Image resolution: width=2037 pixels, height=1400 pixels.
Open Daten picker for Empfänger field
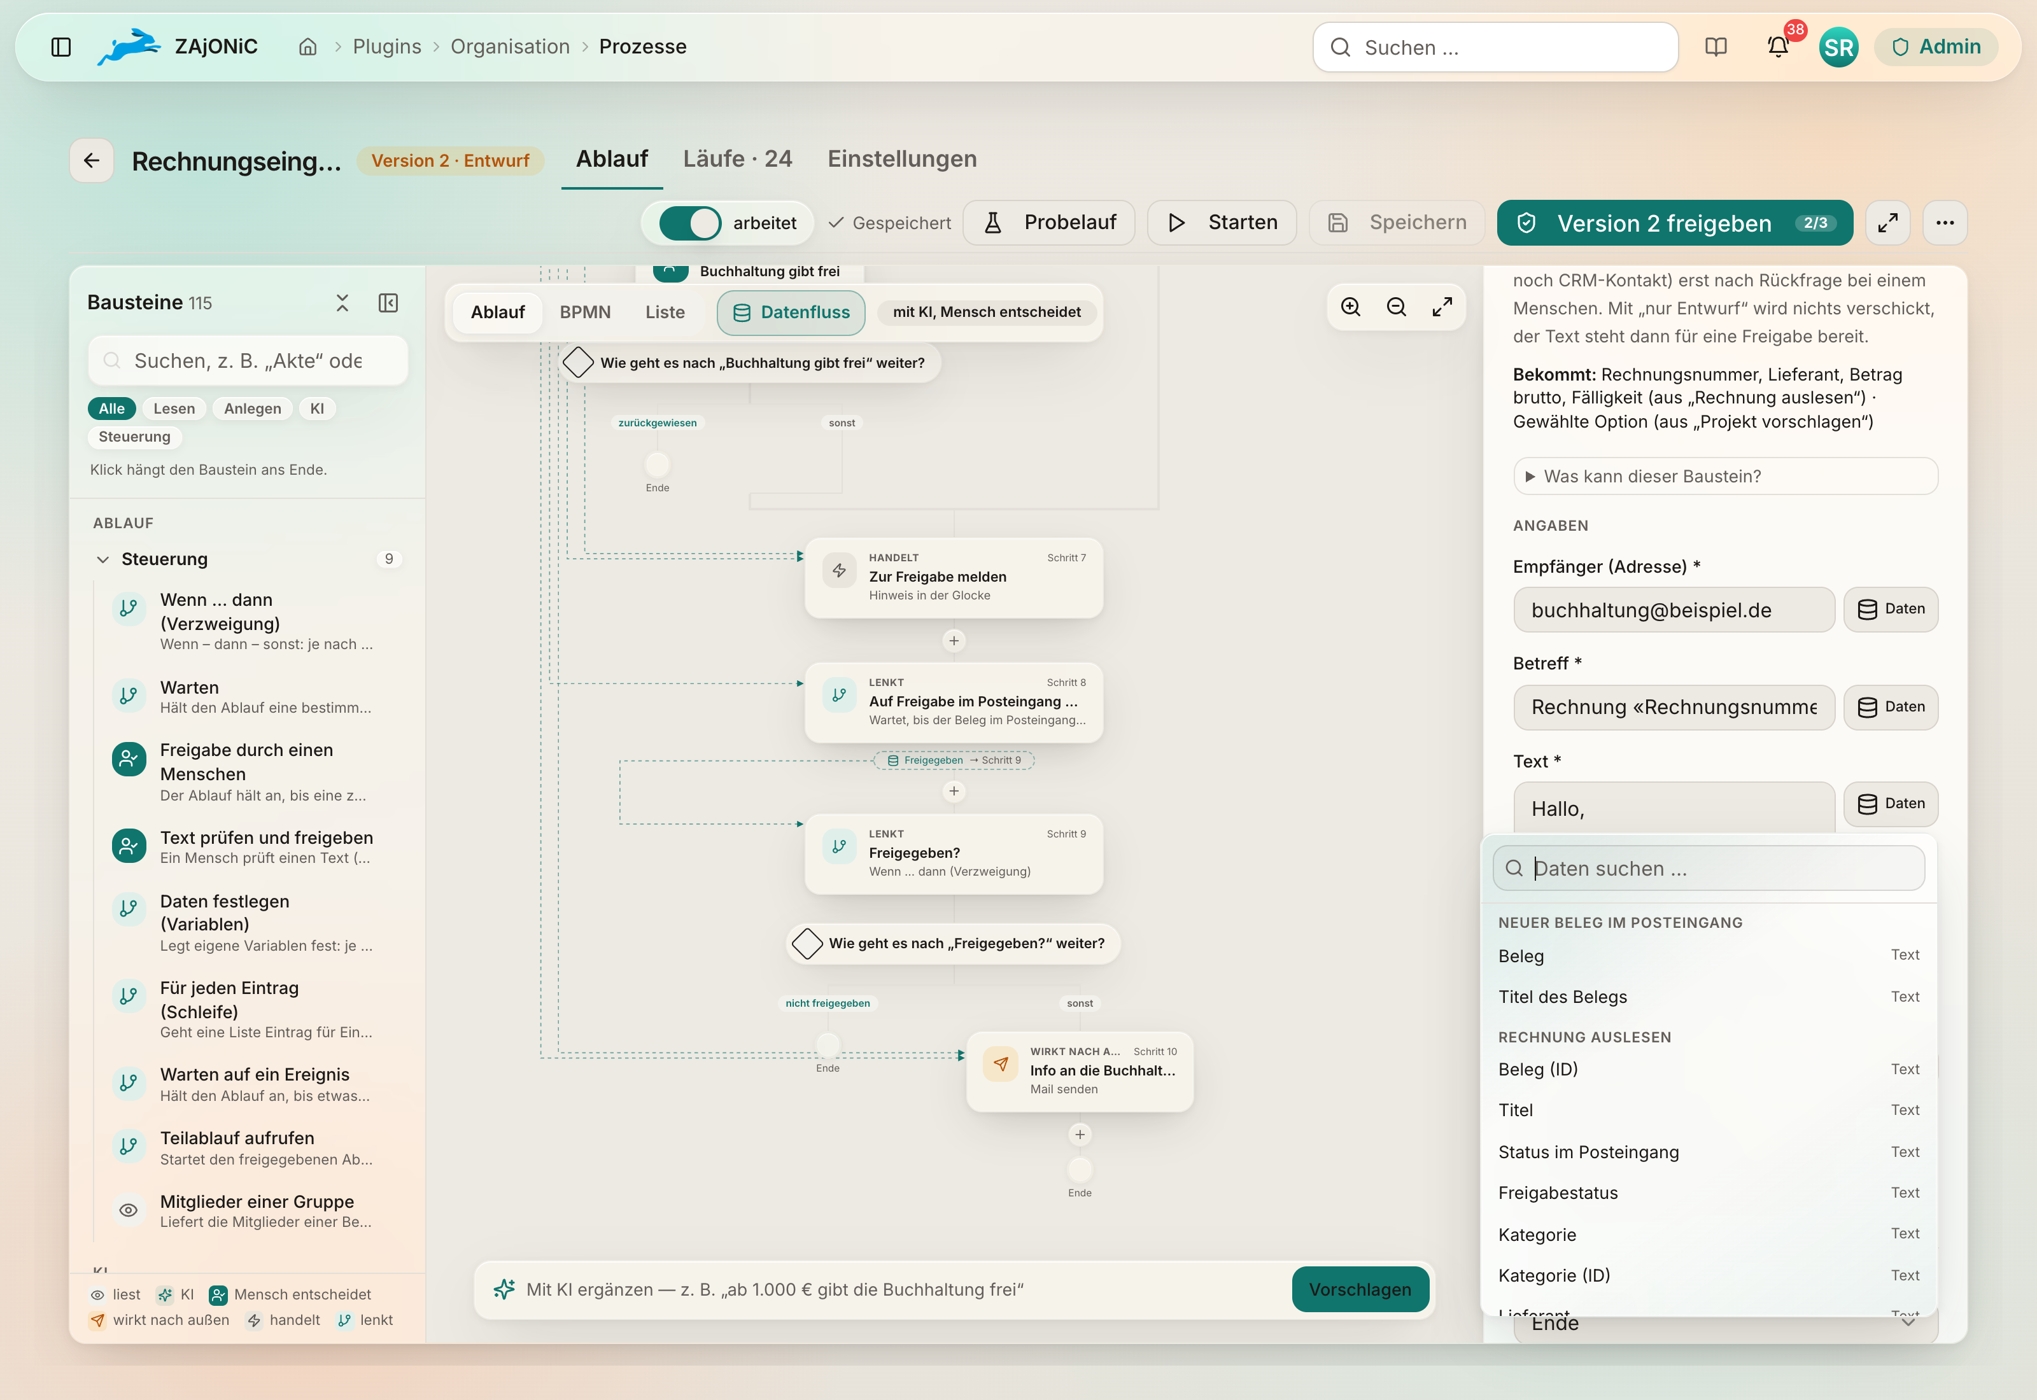coord(1891,609)
